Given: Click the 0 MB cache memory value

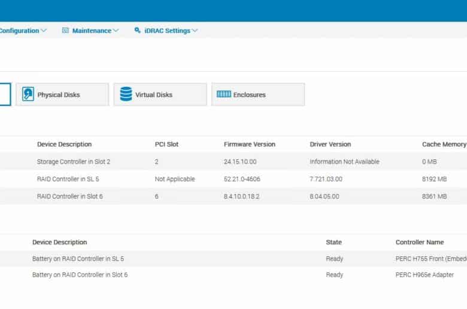Looking at the screenshot, I should pyautogui.click(x=429, y=162).
